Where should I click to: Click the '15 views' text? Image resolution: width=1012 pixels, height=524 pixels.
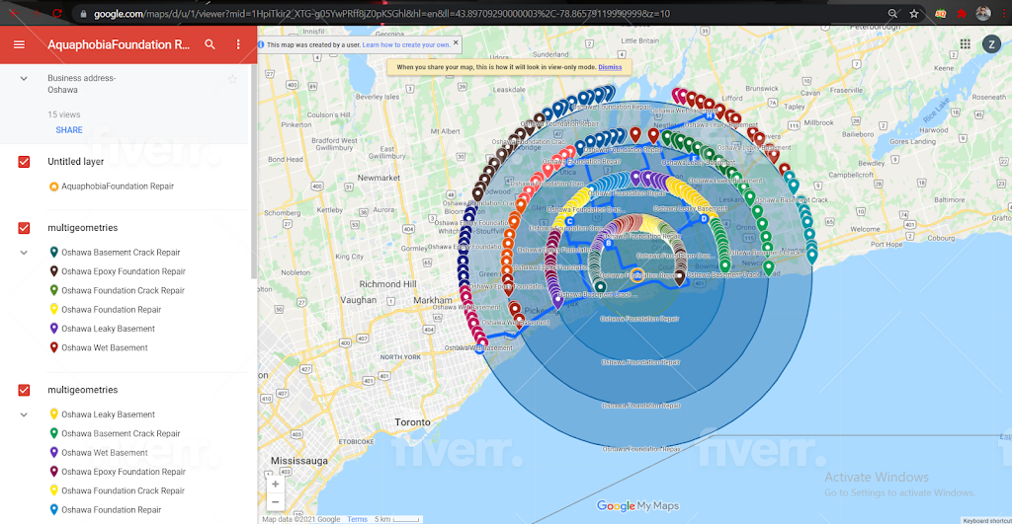[64, 114]
